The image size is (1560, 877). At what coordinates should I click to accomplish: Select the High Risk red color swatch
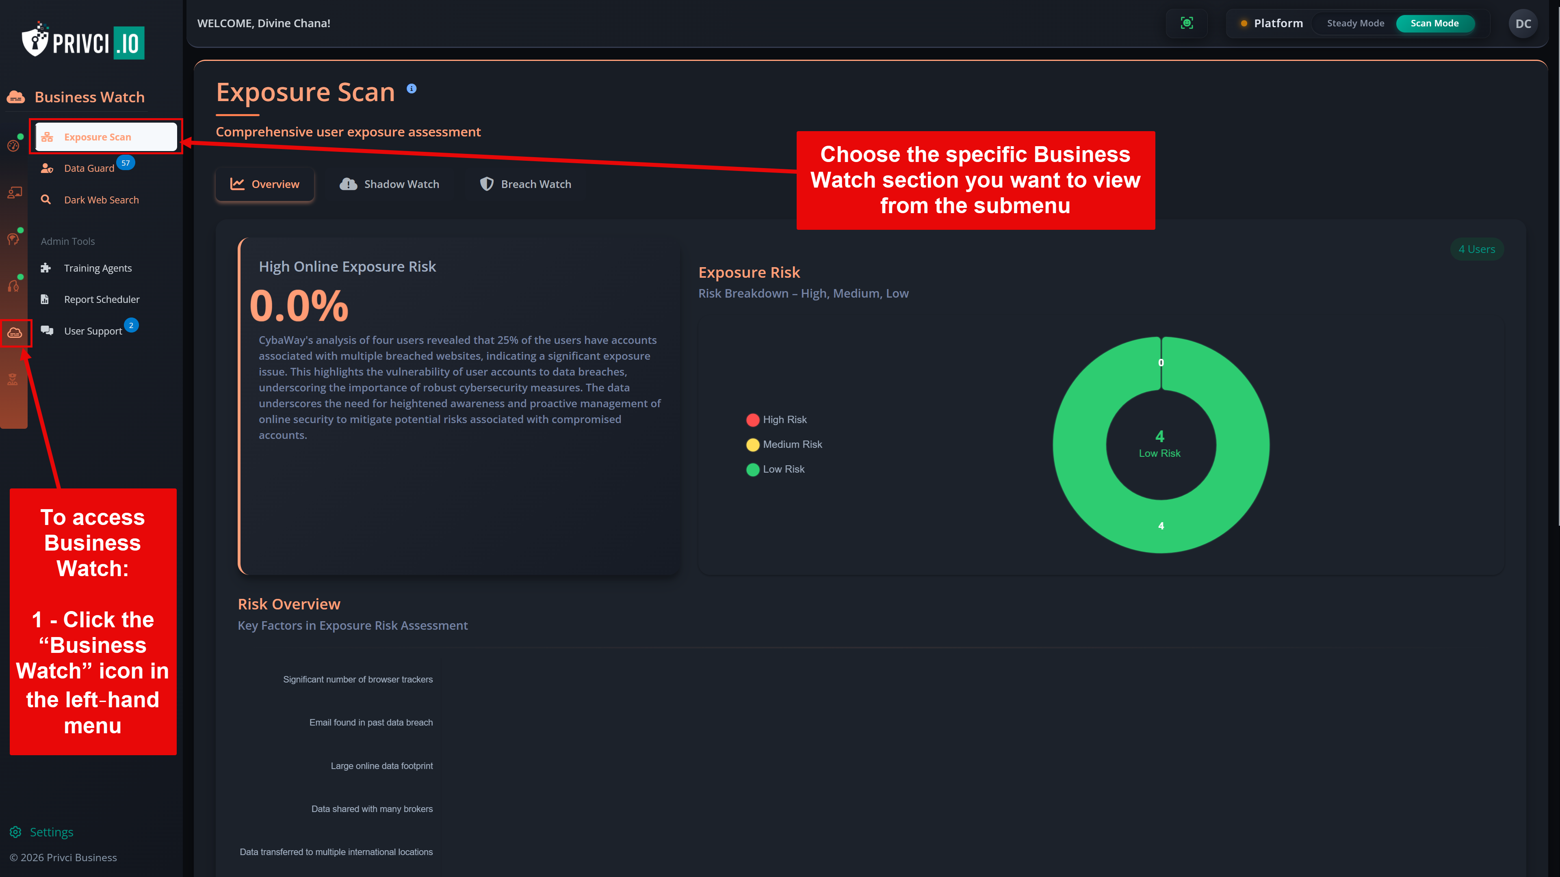753,419
